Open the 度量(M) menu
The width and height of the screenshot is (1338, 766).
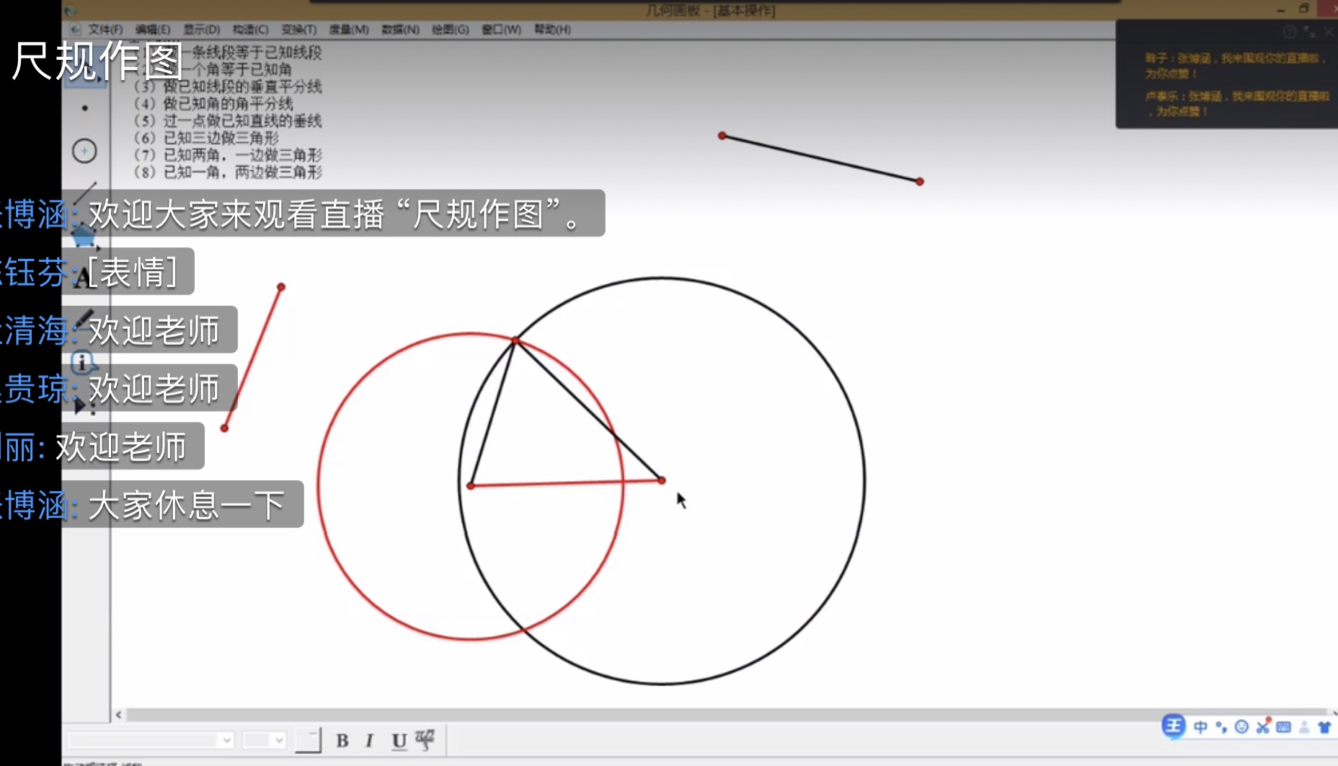[x=349, y=30]
